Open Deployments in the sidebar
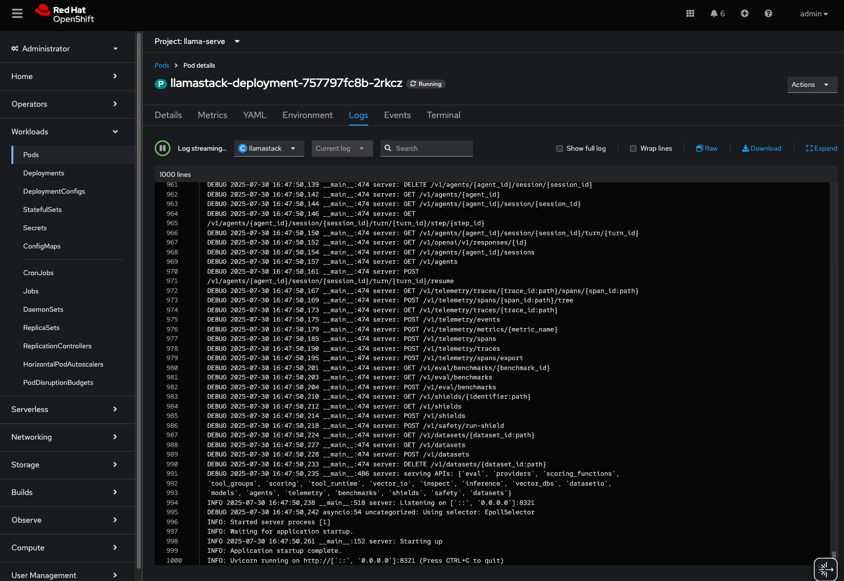Viewport: 844px width, 581px height. coord(73,173)
